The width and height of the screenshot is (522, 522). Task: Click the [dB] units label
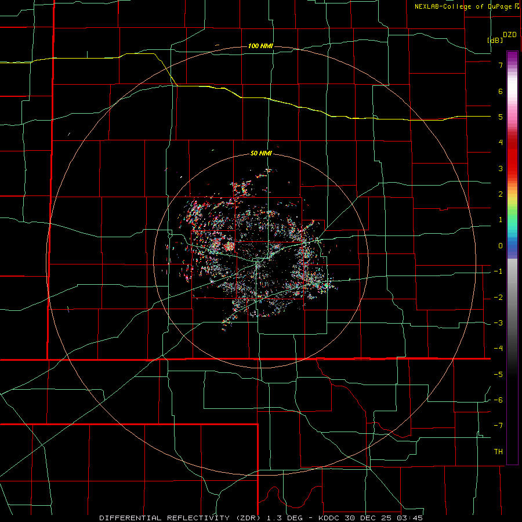[495, 40]
